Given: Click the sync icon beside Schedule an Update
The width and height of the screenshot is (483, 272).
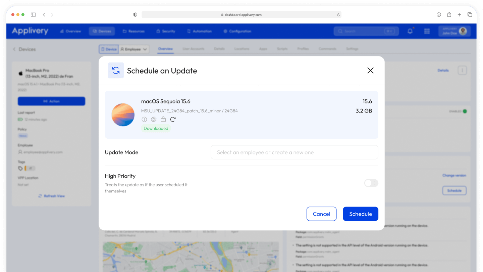Looking at the screenshot, I should point(116,71).
